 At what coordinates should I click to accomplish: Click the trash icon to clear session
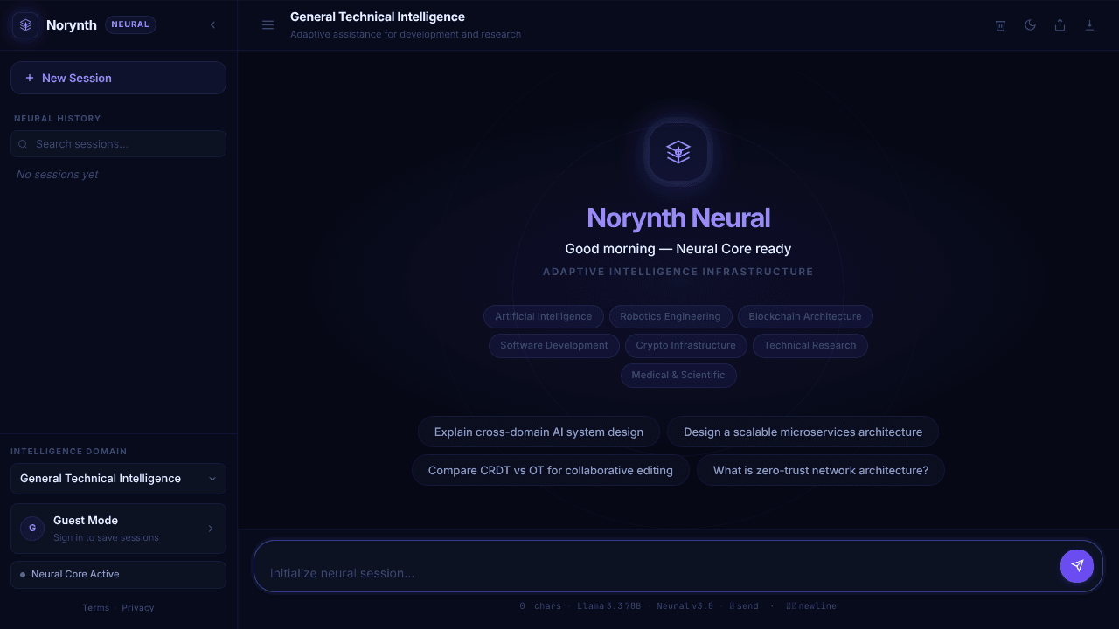click(1000, 25)
